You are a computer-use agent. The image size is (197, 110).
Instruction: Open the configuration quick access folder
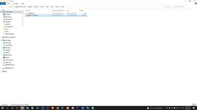coord(9,27)
